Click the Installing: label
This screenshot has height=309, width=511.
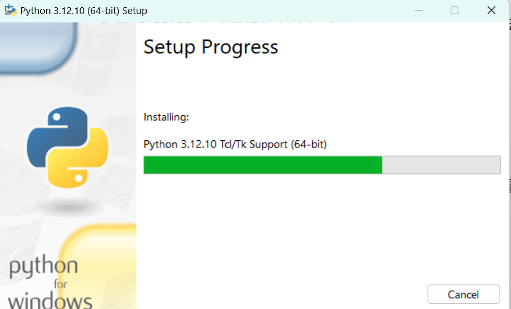166,117
